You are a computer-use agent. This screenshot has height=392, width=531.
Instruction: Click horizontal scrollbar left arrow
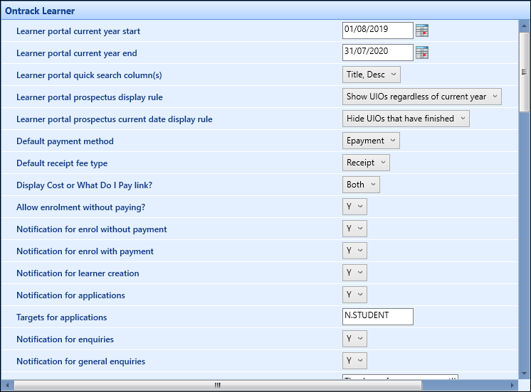pos(7,385)
